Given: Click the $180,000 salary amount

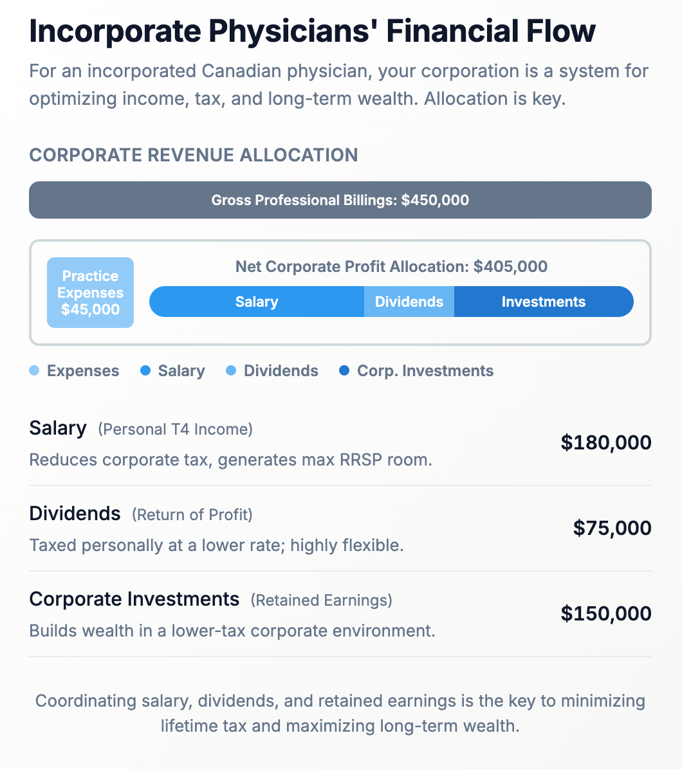Looking at the screenshot, I should pyautogui.click(x=606, y=442).
